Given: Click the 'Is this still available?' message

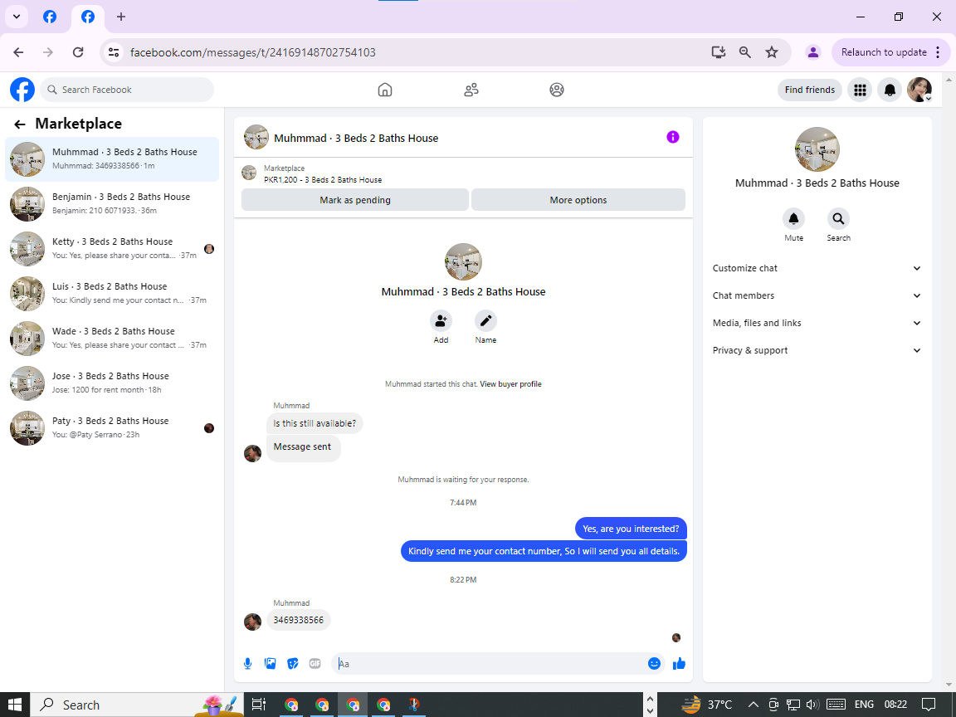Looking at the screenshot, I should (315, 423).
